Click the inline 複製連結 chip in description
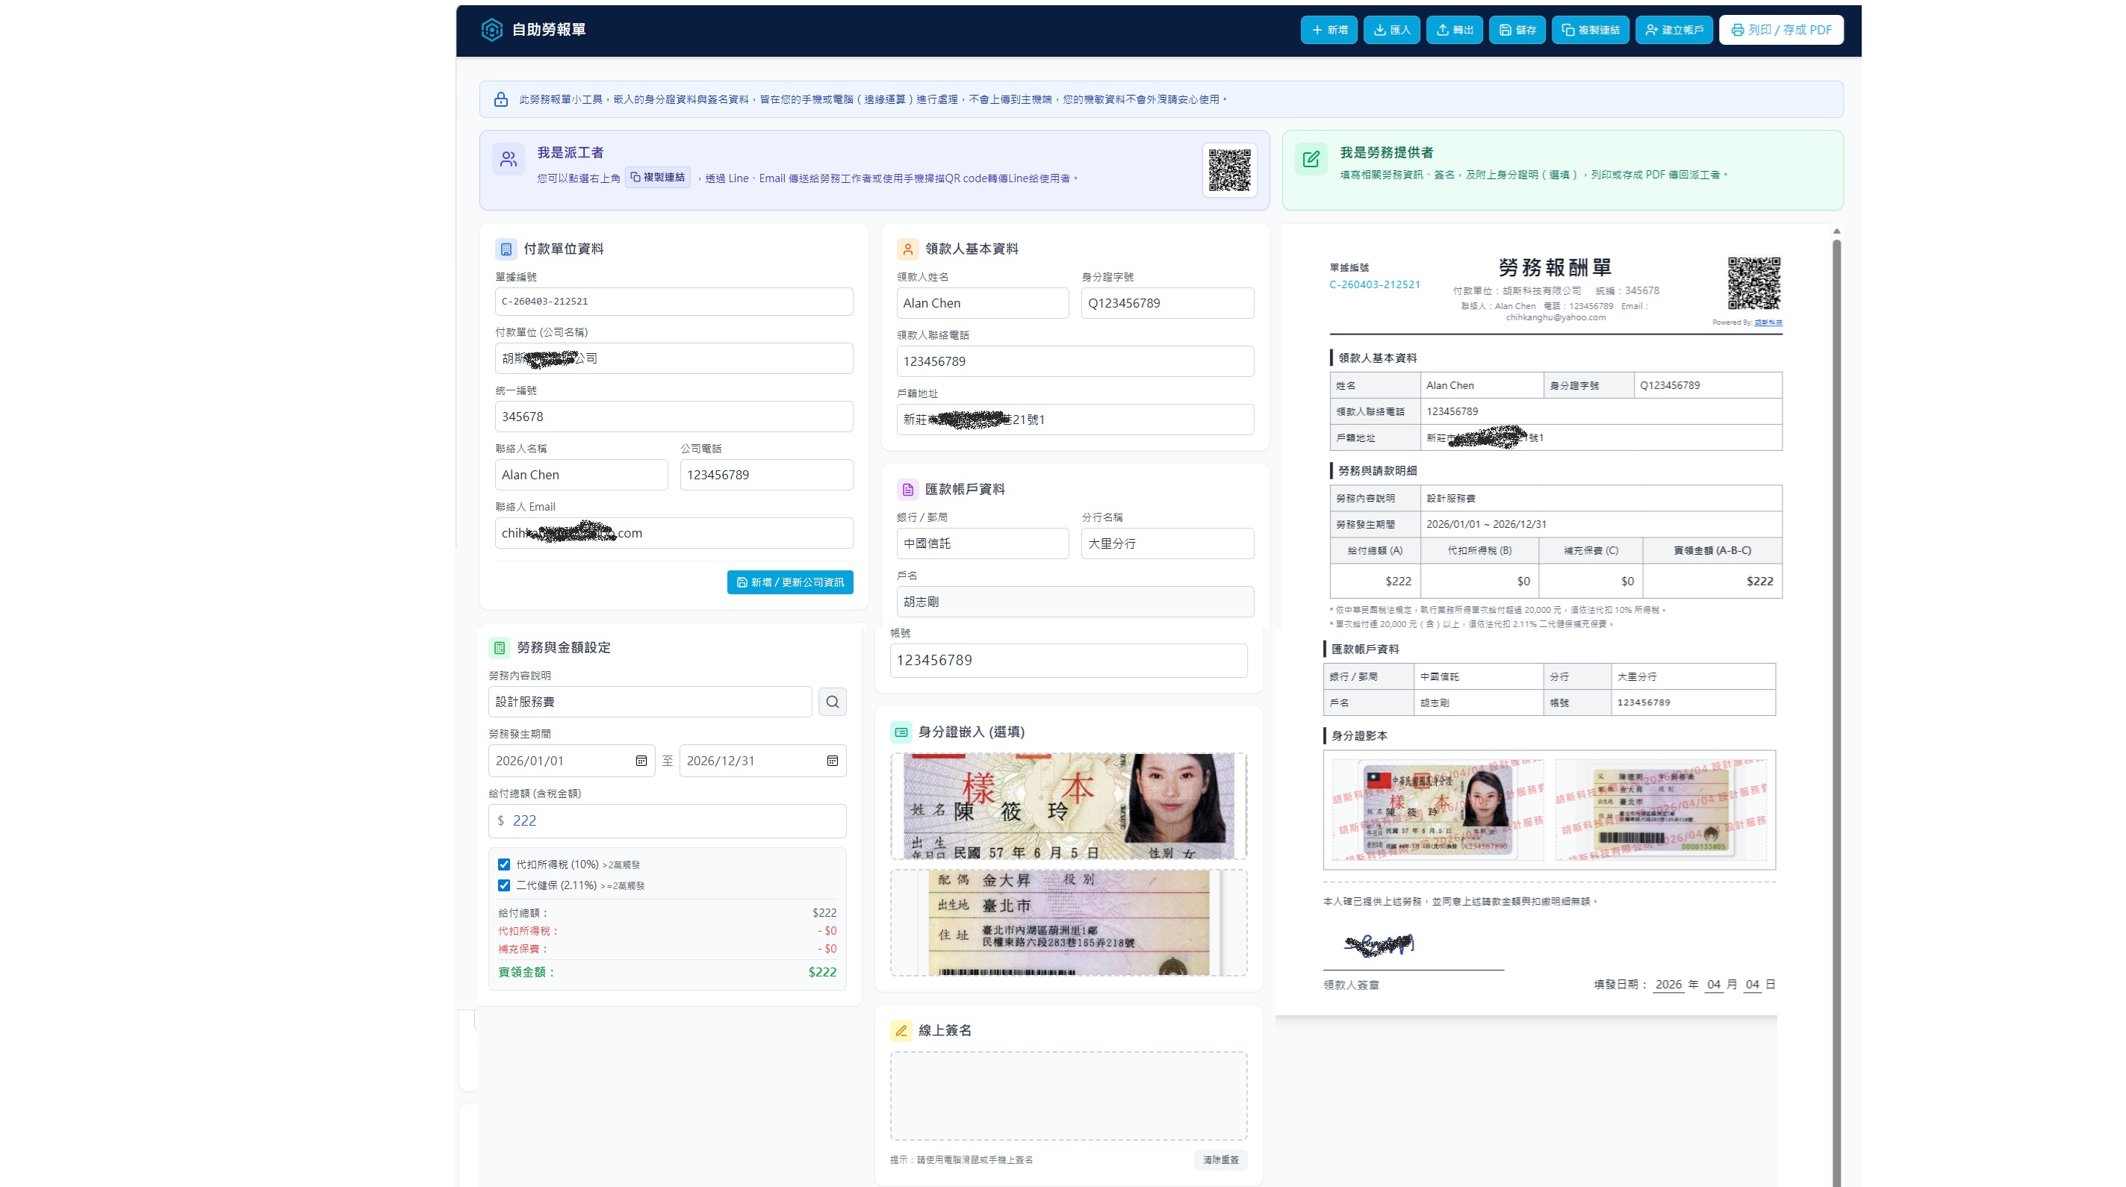The height and width of the screenshot is (1187, 2126). point(658,178)
